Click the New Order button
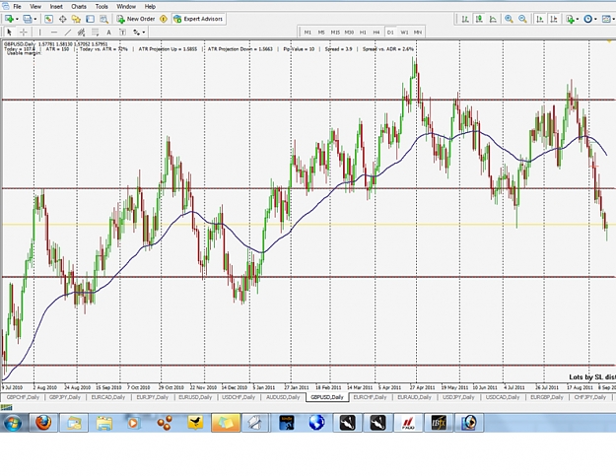 136,19
